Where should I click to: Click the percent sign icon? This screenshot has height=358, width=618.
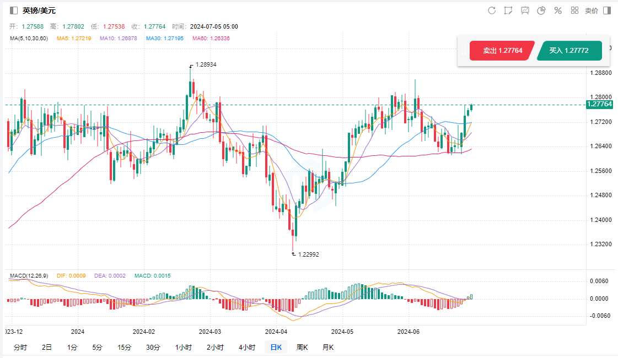click(x=558, y=10)
